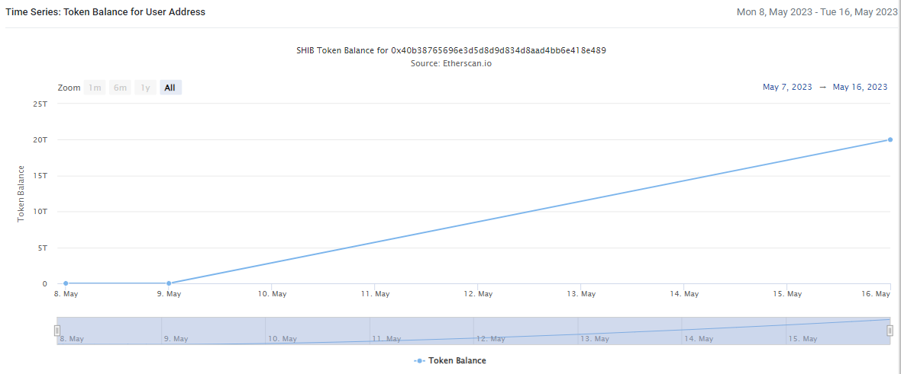Grab the left navigator range handle

click(57, 331)
